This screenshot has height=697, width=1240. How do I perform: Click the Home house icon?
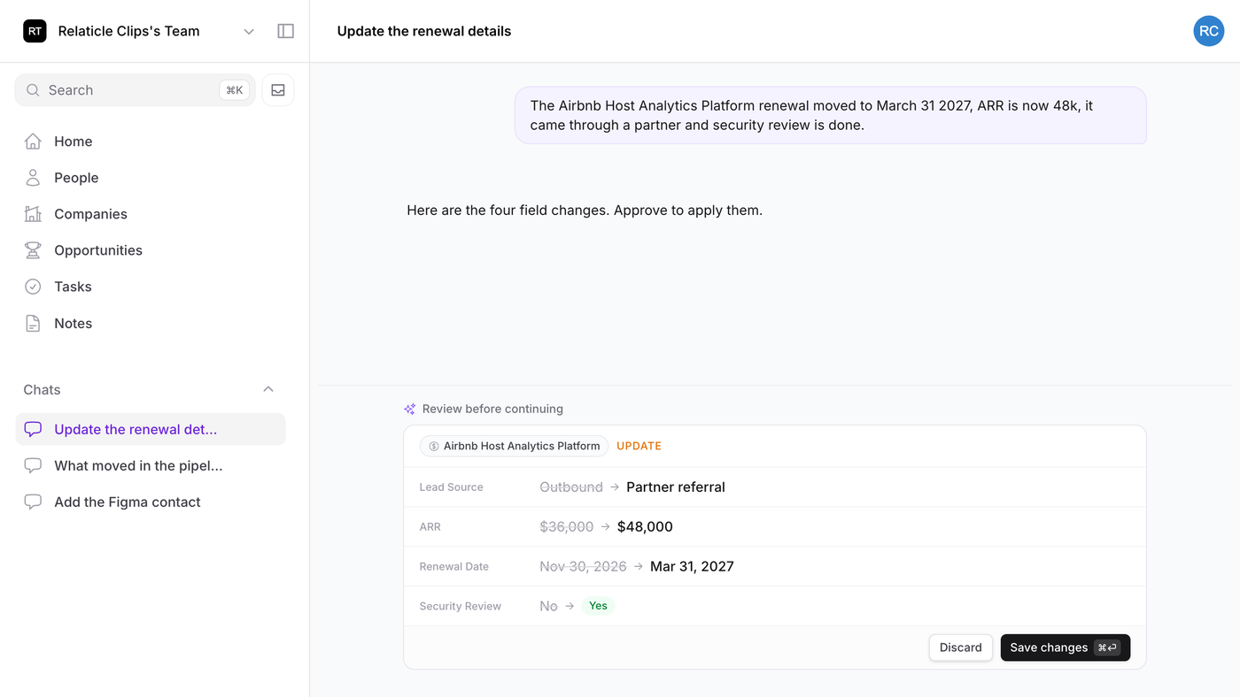33,142
